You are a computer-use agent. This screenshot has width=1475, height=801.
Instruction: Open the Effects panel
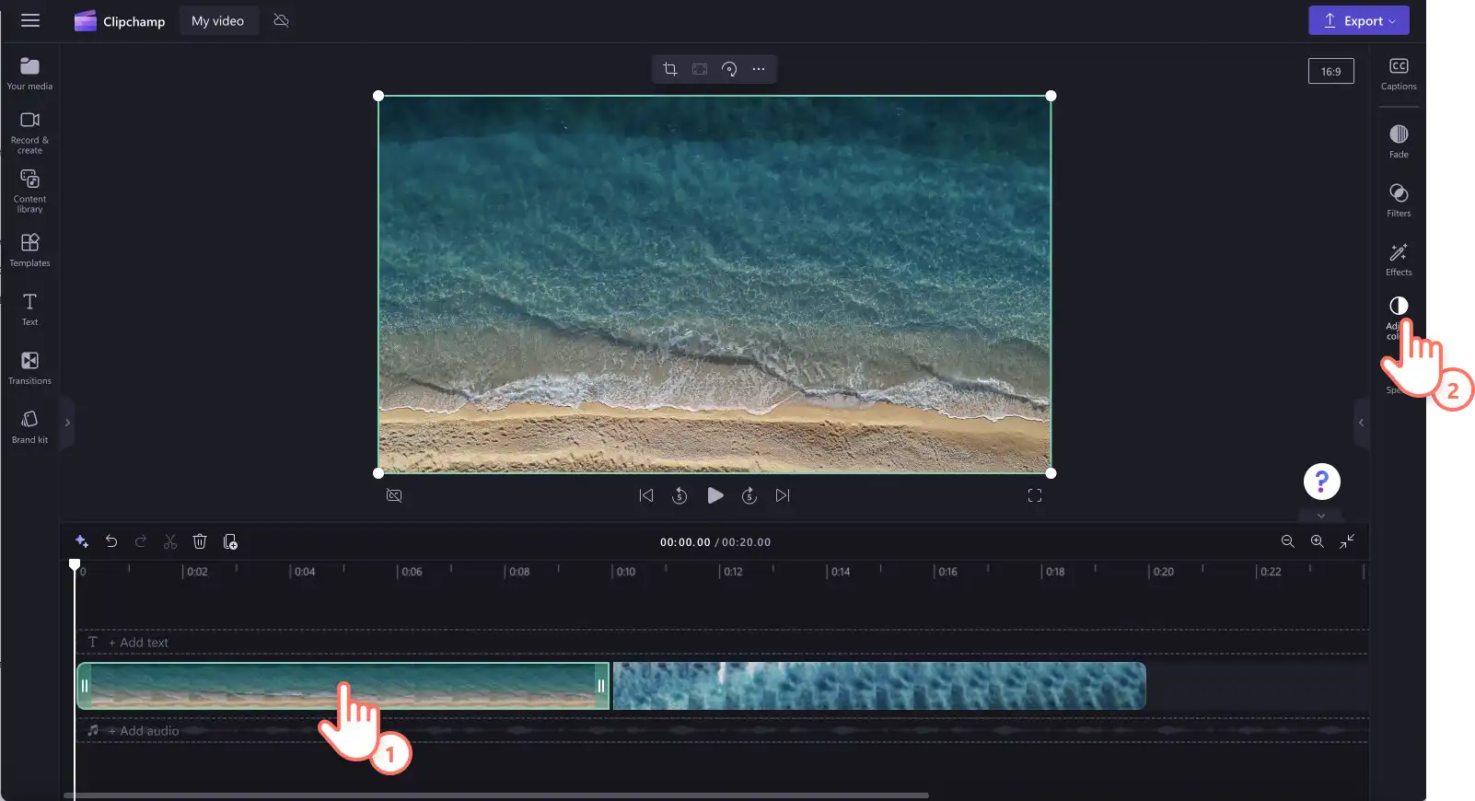[x=1399, y=259]
